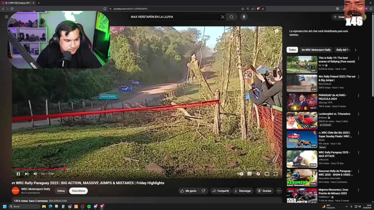Viewport: 374px width, 210px height.
Task: Download the video with Descargar
Action: click(243, 191)
